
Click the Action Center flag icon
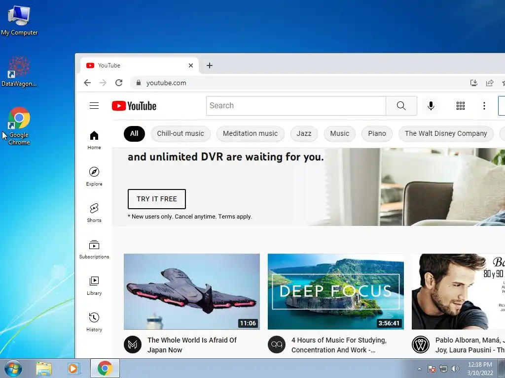432,369
